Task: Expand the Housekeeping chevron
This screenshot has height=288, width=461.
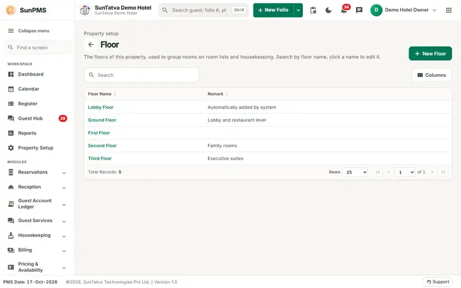Action: [64, 236]
